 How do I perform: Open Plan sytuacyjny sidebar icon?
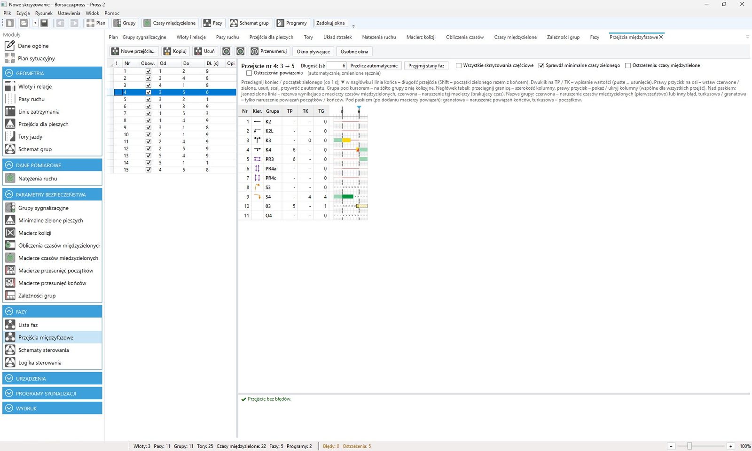[x=10, y=58]
